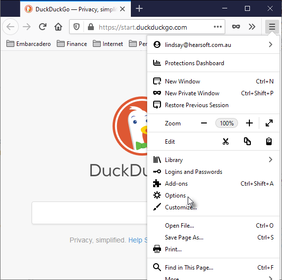Click the Restore Previous Session icon
This screenshot has height=280, width=282.
pos(157,105)
